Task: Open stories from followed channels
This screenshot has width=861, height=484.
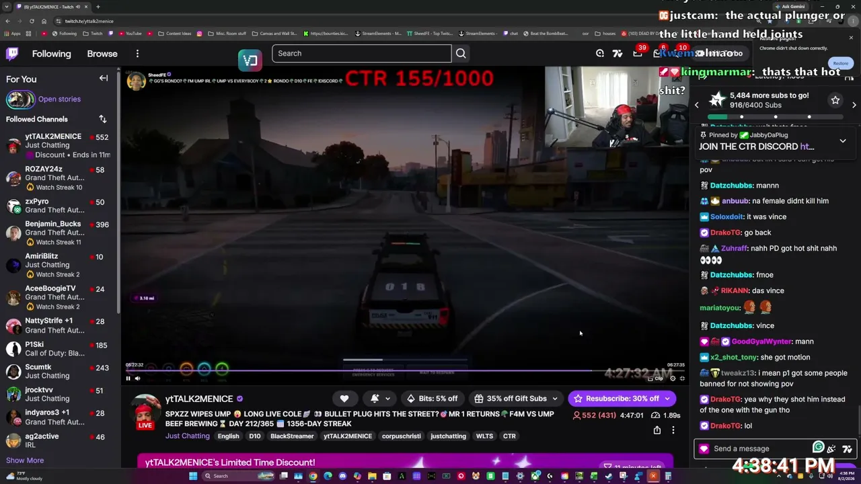Action: coord(59,99)
